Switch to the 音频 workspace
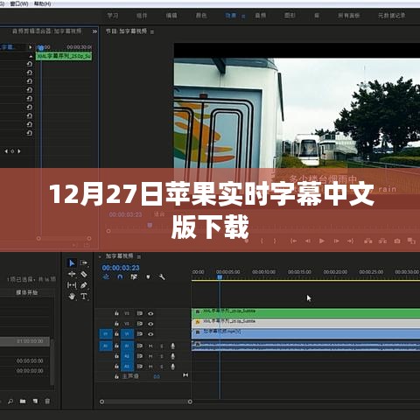420x420 pixels. tap(261, 16)
